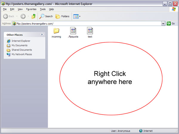Open the Tools menu

pyautogui.click(x=43, y=9)
